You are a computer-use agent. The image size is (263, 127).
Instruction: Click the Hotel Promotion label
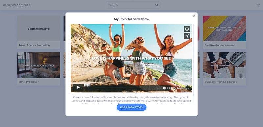[29, 82]
